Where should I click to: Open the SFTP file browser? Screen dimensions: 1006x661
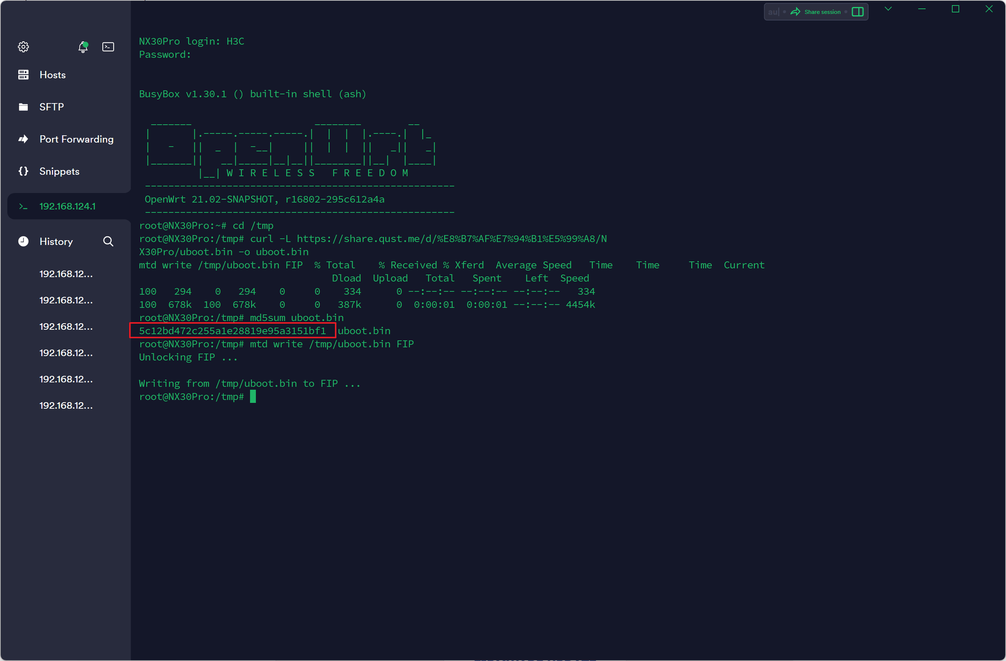tap(51, 107)
